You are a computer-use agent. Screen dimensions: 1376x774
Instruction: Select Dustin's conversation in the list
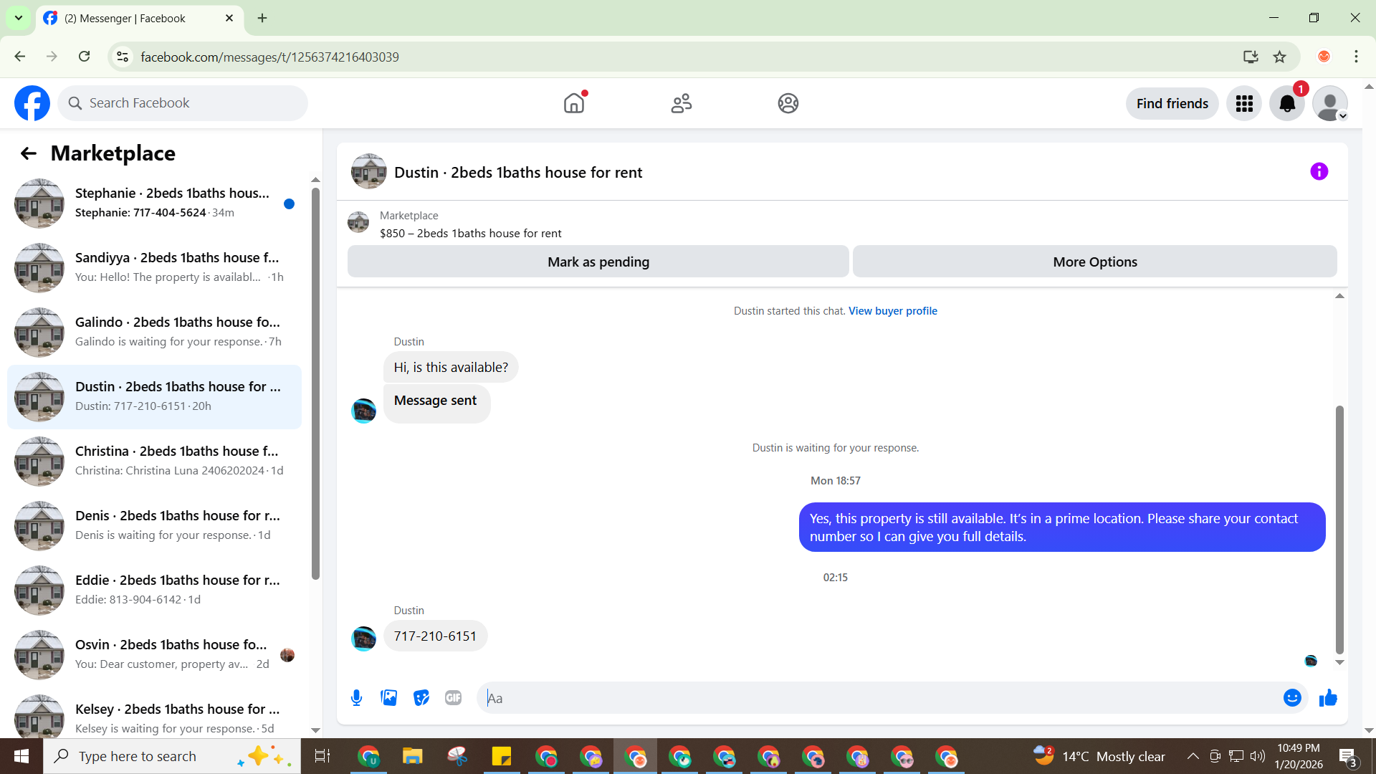pyautogui.click(x=154, y=397)
